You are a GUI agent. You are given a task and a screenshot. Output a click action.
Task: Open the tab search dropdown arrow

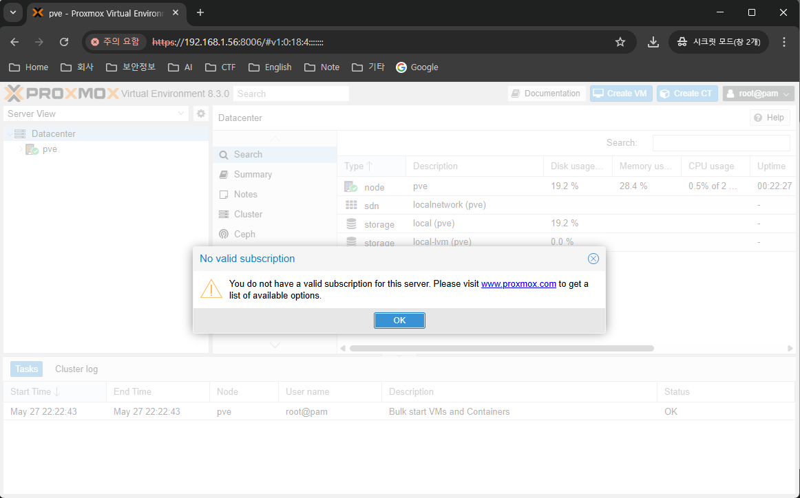[x=13, y=13]
